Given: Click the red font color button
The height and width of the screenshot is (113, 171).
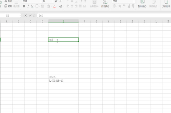Looking at the screenshot, I should pos(54,6).
